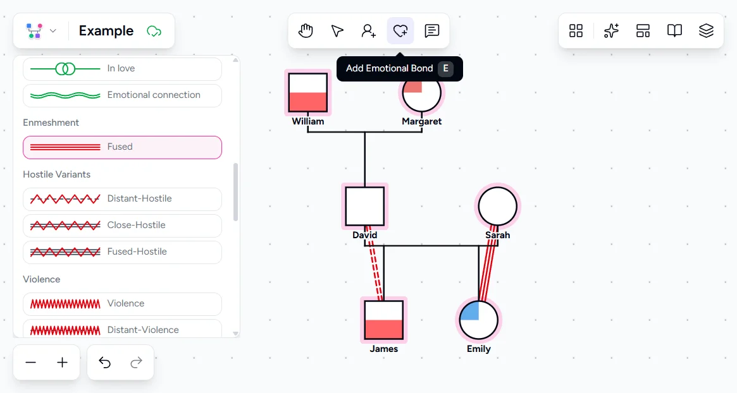Click the Enmeshment section heading

(51, 123)
